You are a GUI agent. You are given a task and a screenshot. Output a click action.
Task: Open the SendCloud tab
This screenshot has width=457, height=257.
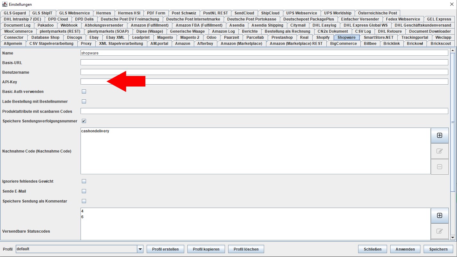click(244, 13)
